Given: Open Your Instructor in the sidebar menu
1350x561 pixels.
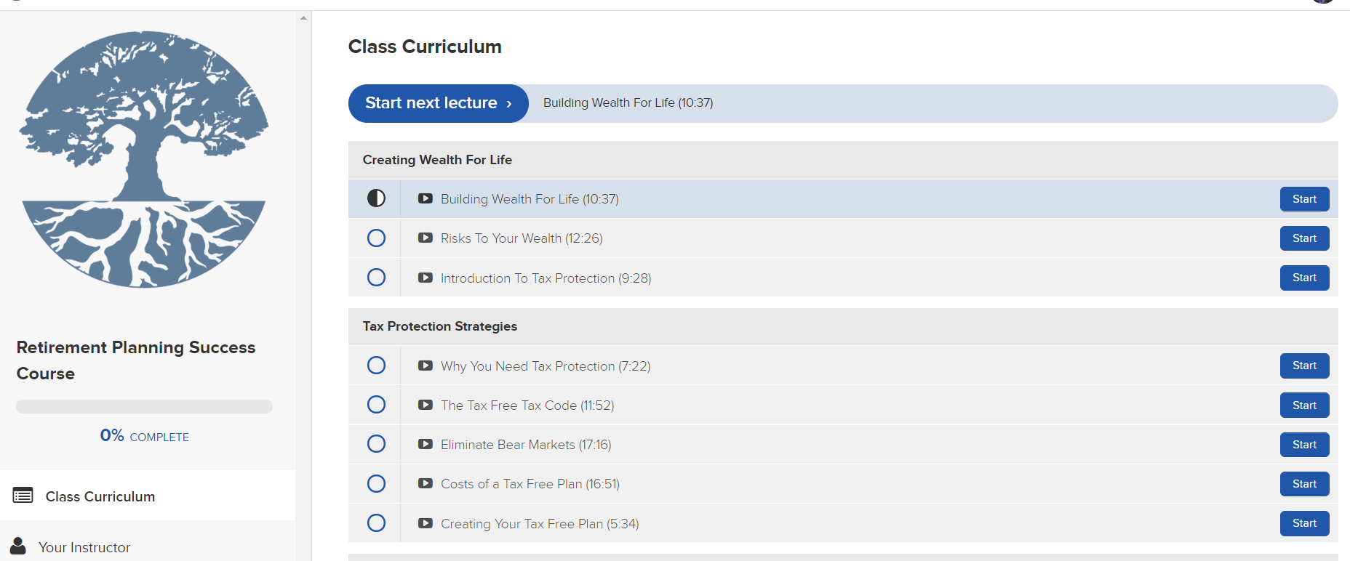Looking at the screenshot, I should pyautogui.click(x=84, y=547).
